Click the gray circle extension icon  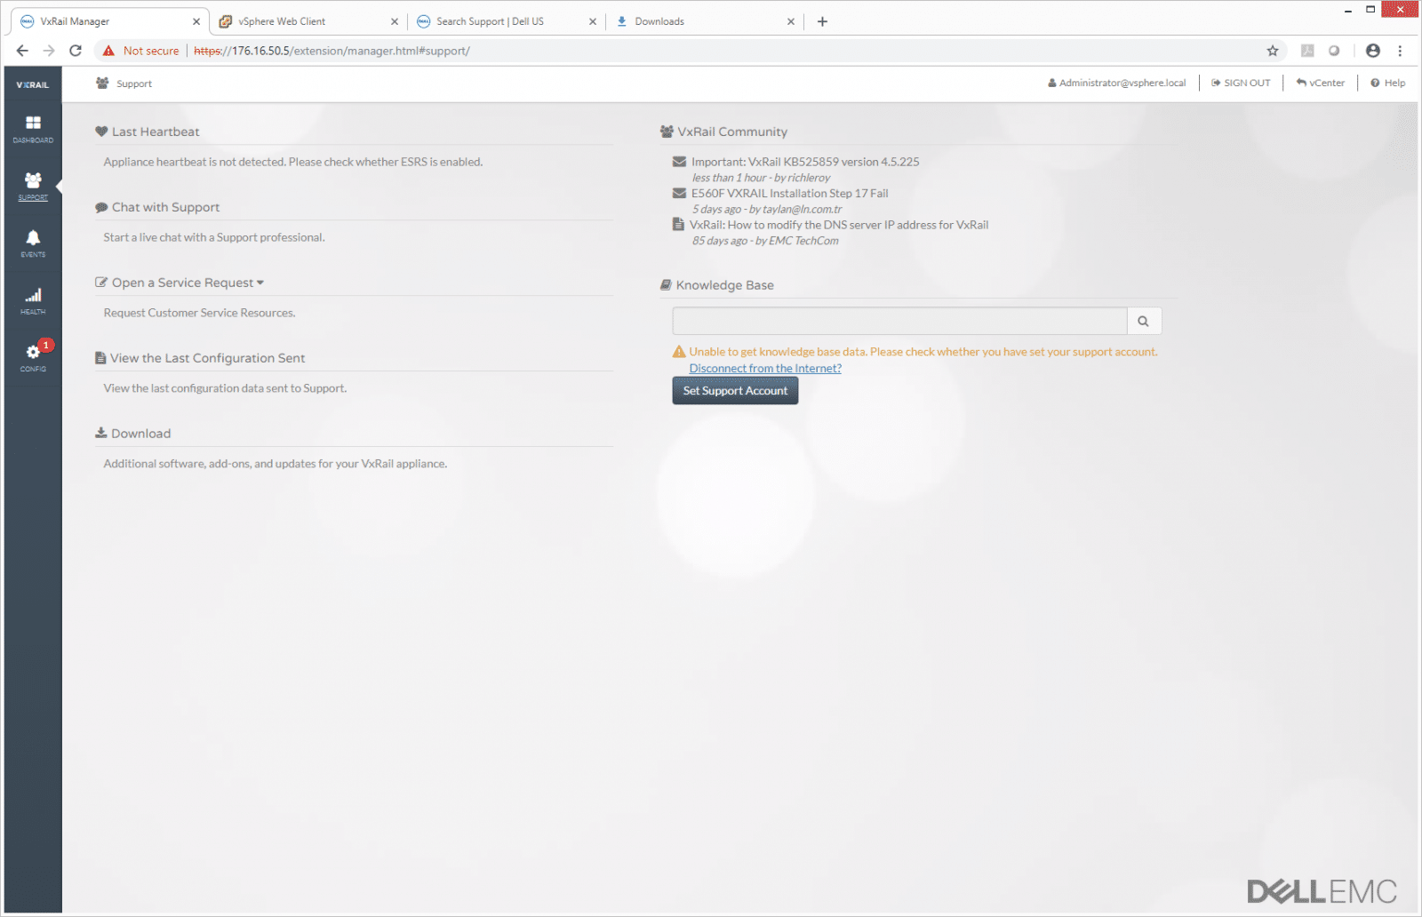click(x=1334, y=51)
